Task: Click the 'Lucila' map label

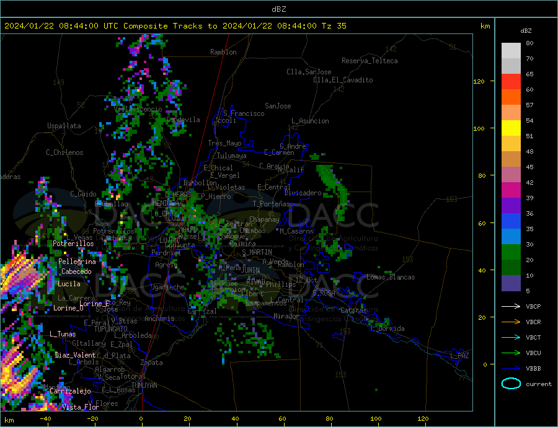Action: (x=69, y=284)
